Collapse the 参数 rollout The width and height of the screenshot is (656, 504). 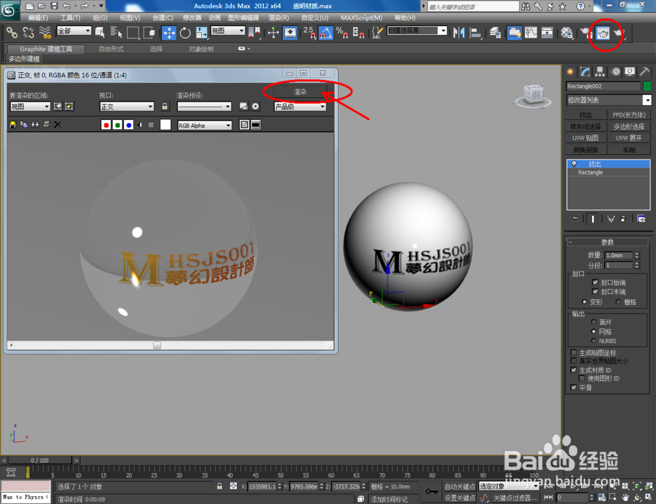(607, 242)
